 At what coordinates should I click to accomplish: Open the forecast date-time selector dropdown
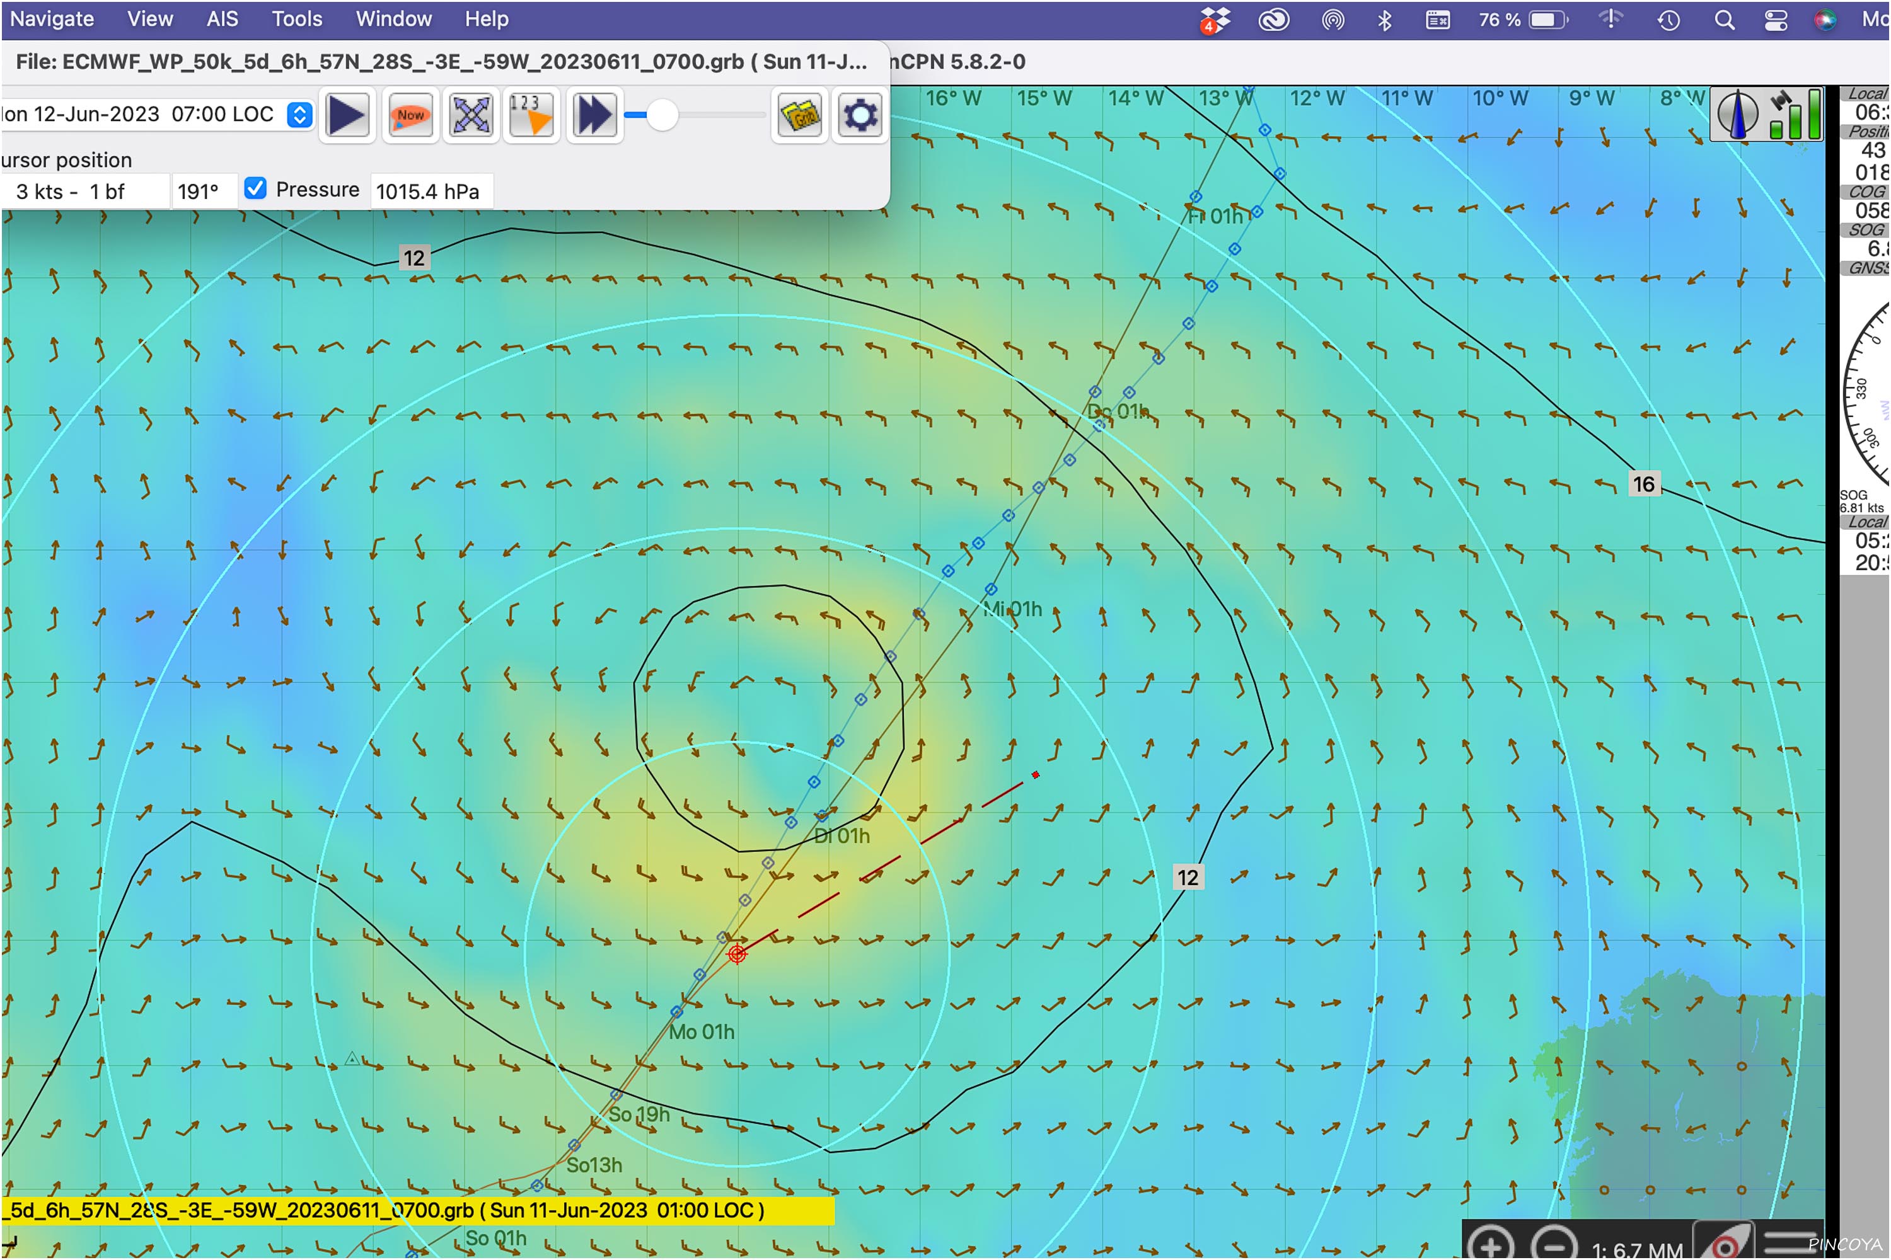[x=300, y=114]
